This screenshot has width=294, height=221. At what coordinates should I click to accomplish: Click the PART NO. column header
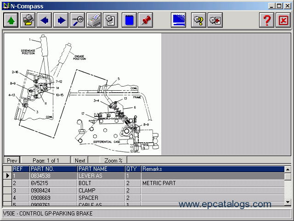click(x=53, y=169)
